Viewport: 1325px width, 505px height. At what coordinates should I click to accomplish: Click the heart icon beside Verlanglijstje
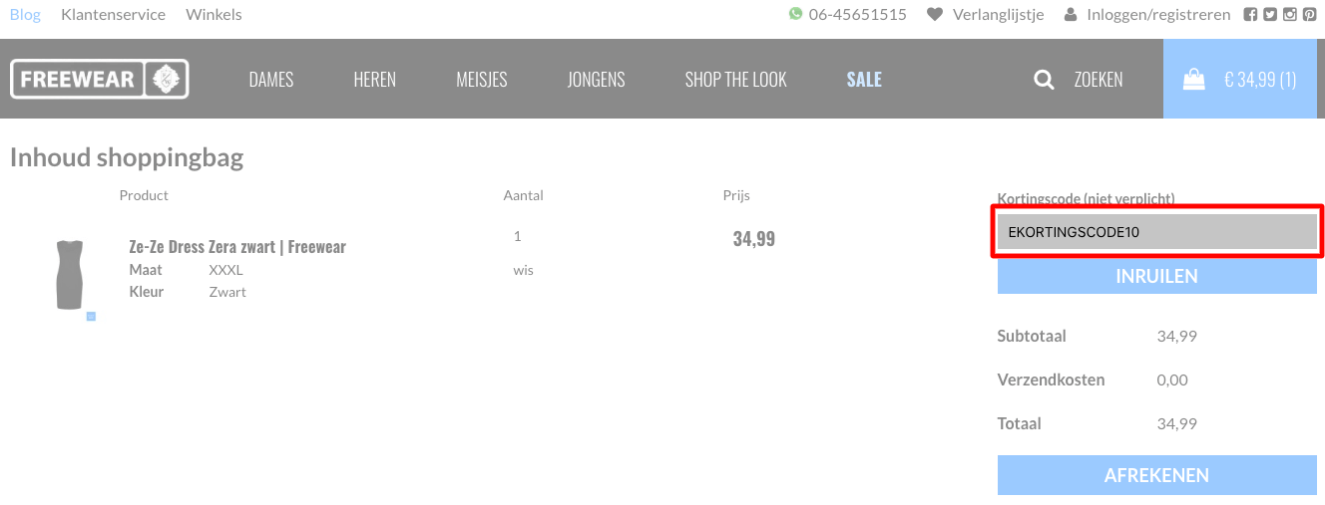click(x=935, y=14)
